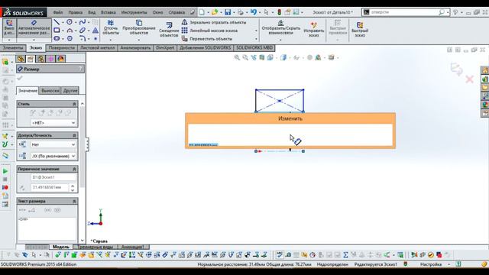The image size is (489, 275).
Task: Select the Sketch Fillet tool
Action: [83, 38]
